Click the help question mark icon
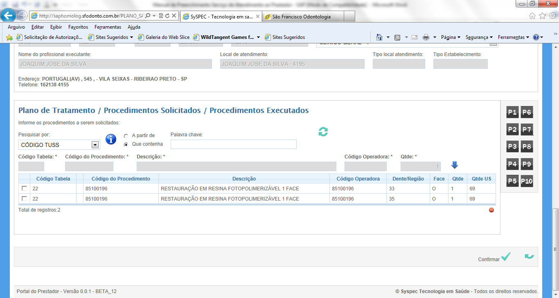Viewport: 559px width, 298px height. (x=536, y=37)
